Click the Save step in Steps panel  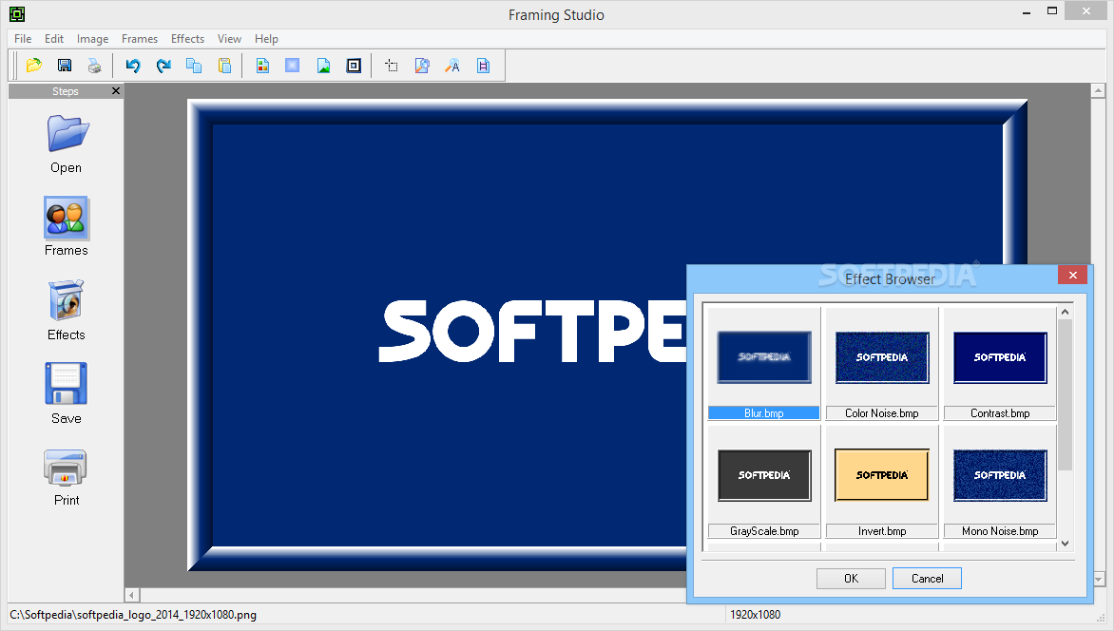[x=67, y=393]
